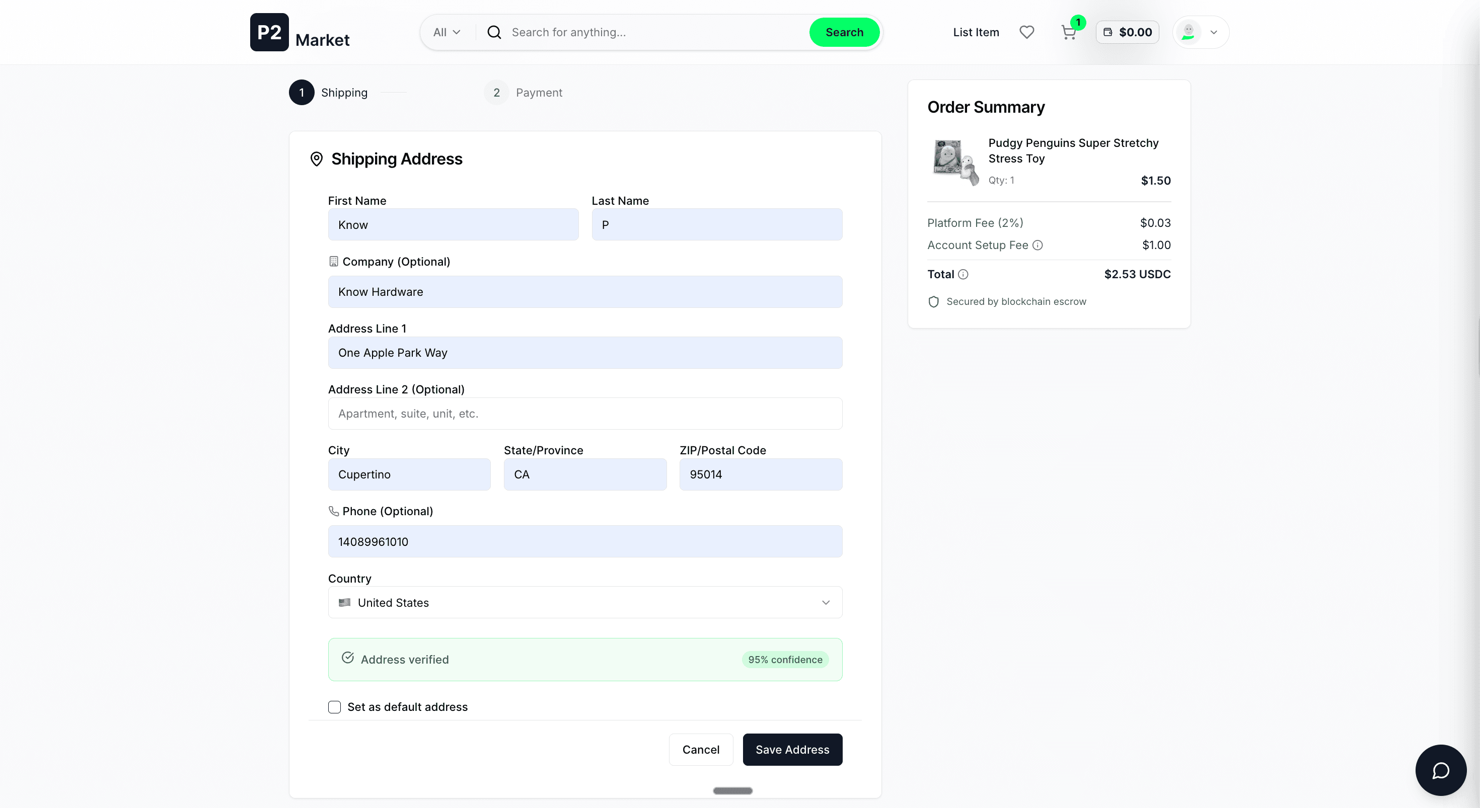Click the List Item link
1480x808 pixels.
(976, 32)
